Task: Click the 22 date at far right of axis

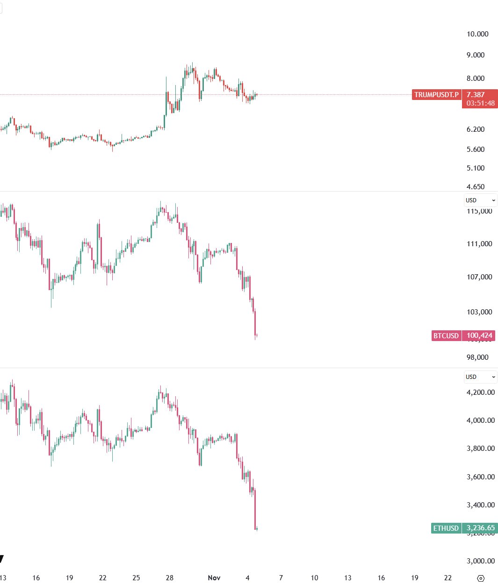Action: (448, 578)
